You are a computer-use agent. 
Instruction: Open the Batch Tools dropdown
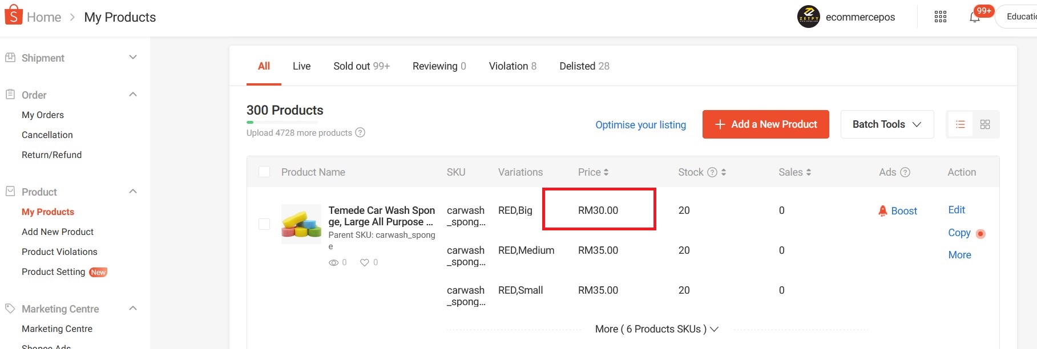coord(887,124)
